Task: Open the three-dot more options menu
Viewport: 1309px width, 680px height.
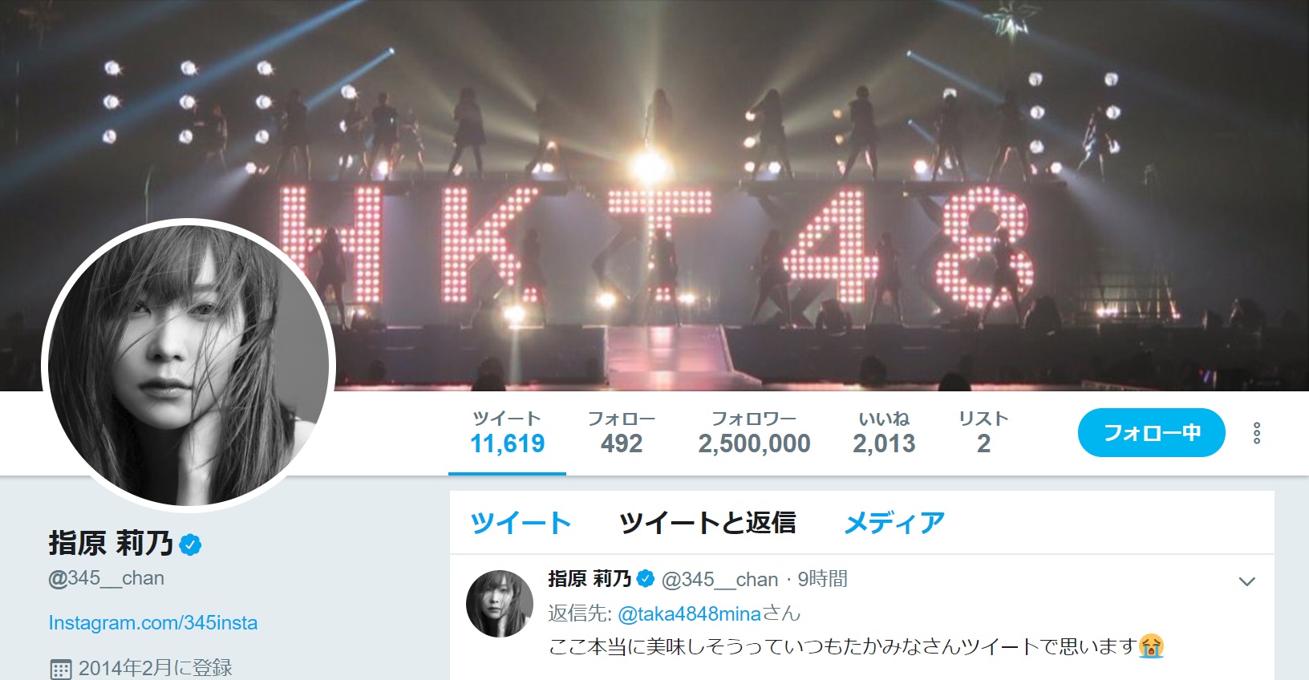Action: tap(1257, 433)
